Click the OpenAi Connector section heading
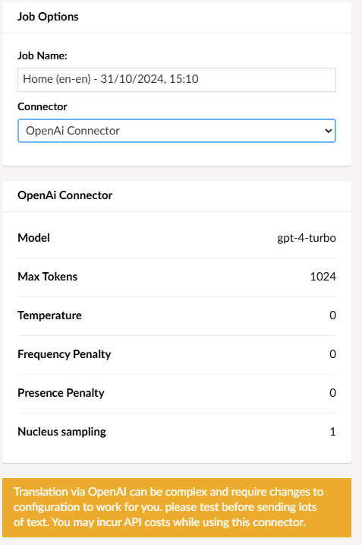The width and height of the screenshot is (362, 545). coord(65,195)
